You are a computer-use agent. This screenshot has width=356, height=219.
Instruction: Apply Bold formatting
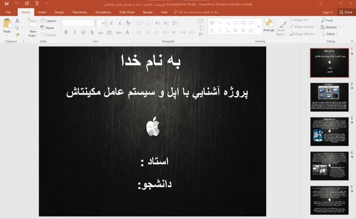[x=66, y=32]
